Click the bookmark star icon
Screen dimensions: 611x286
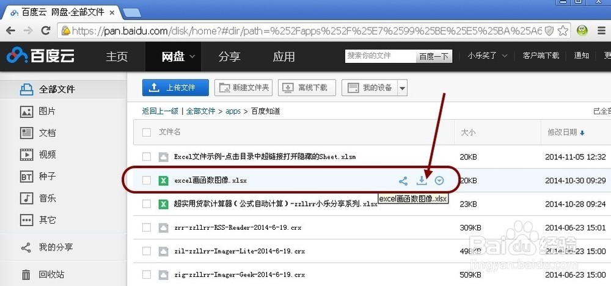(563, 31)
